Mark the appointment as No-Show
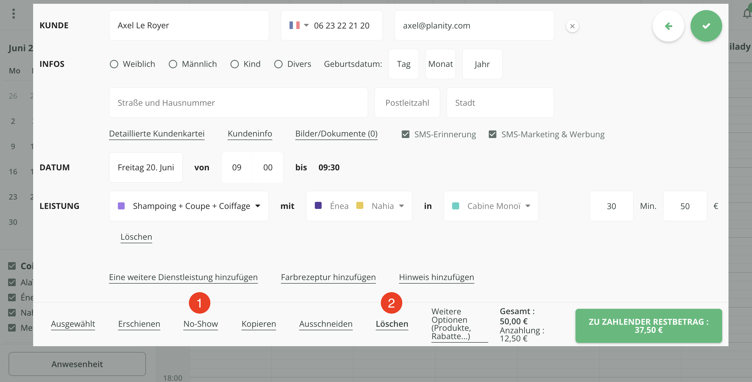 pyautogui.click(x=201, y=324)
